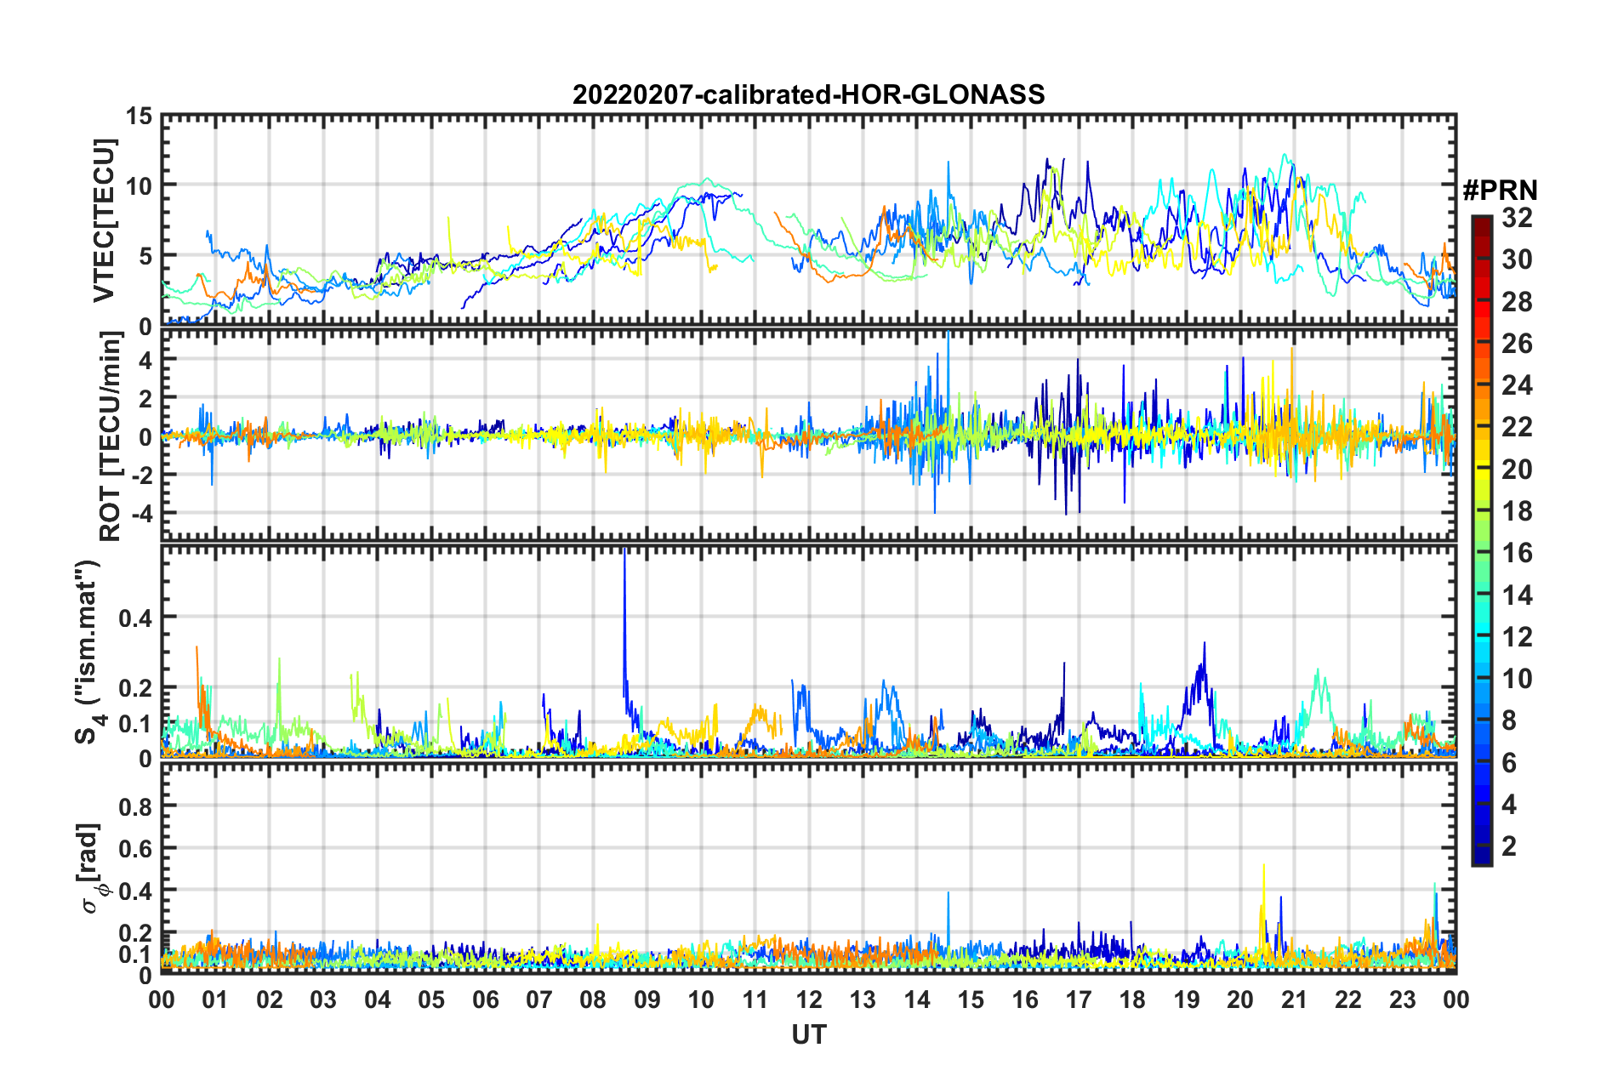Select the 0.8 tick label on the σφ axis

pyautogui.click(x=135, y=806)
